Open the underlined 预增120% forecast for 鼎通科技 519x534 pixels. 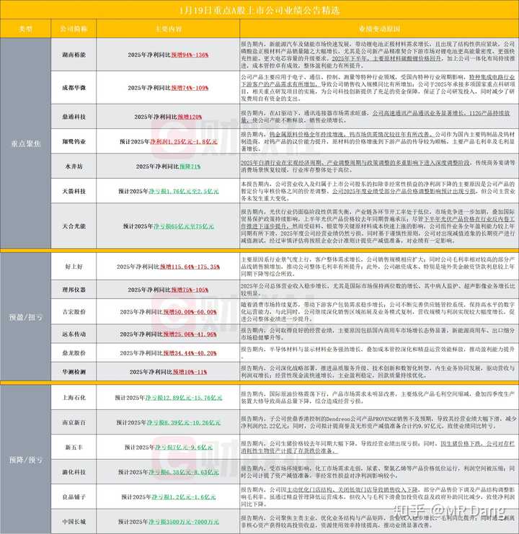pos(189,116)
